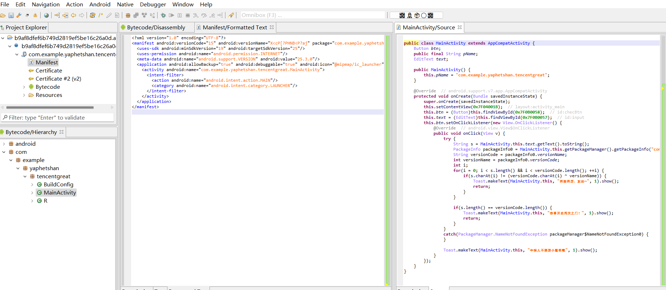Click the Project Explorer horizontal scrollbar
Viewport: 666px width, 290px height.
tap(50, 107)
